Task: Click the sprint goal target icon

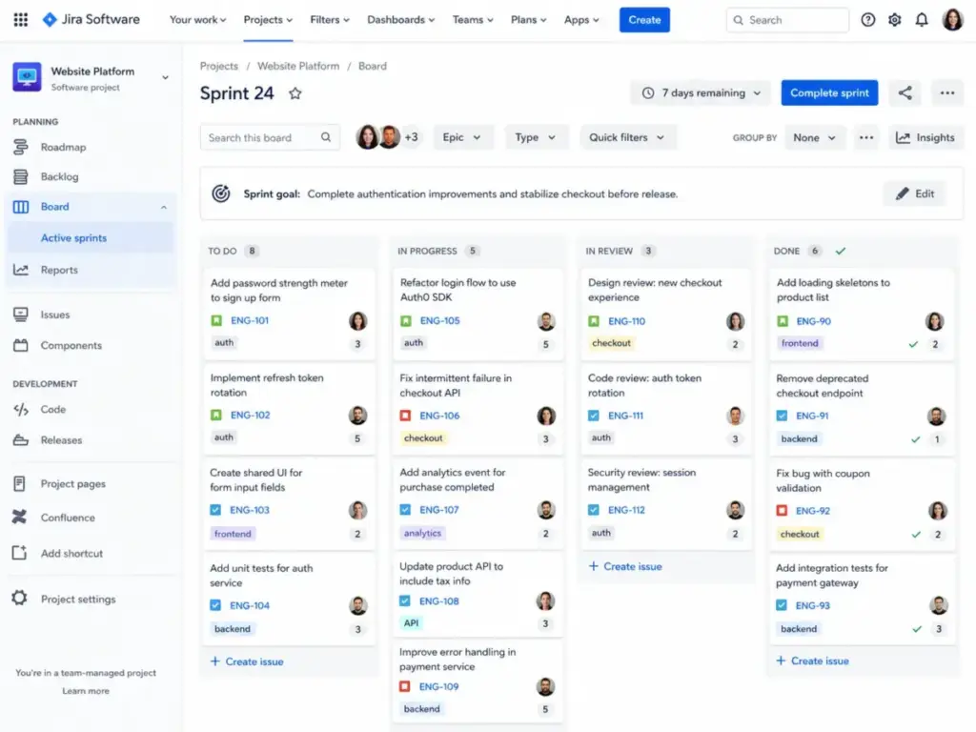Action: pos(220,193)
